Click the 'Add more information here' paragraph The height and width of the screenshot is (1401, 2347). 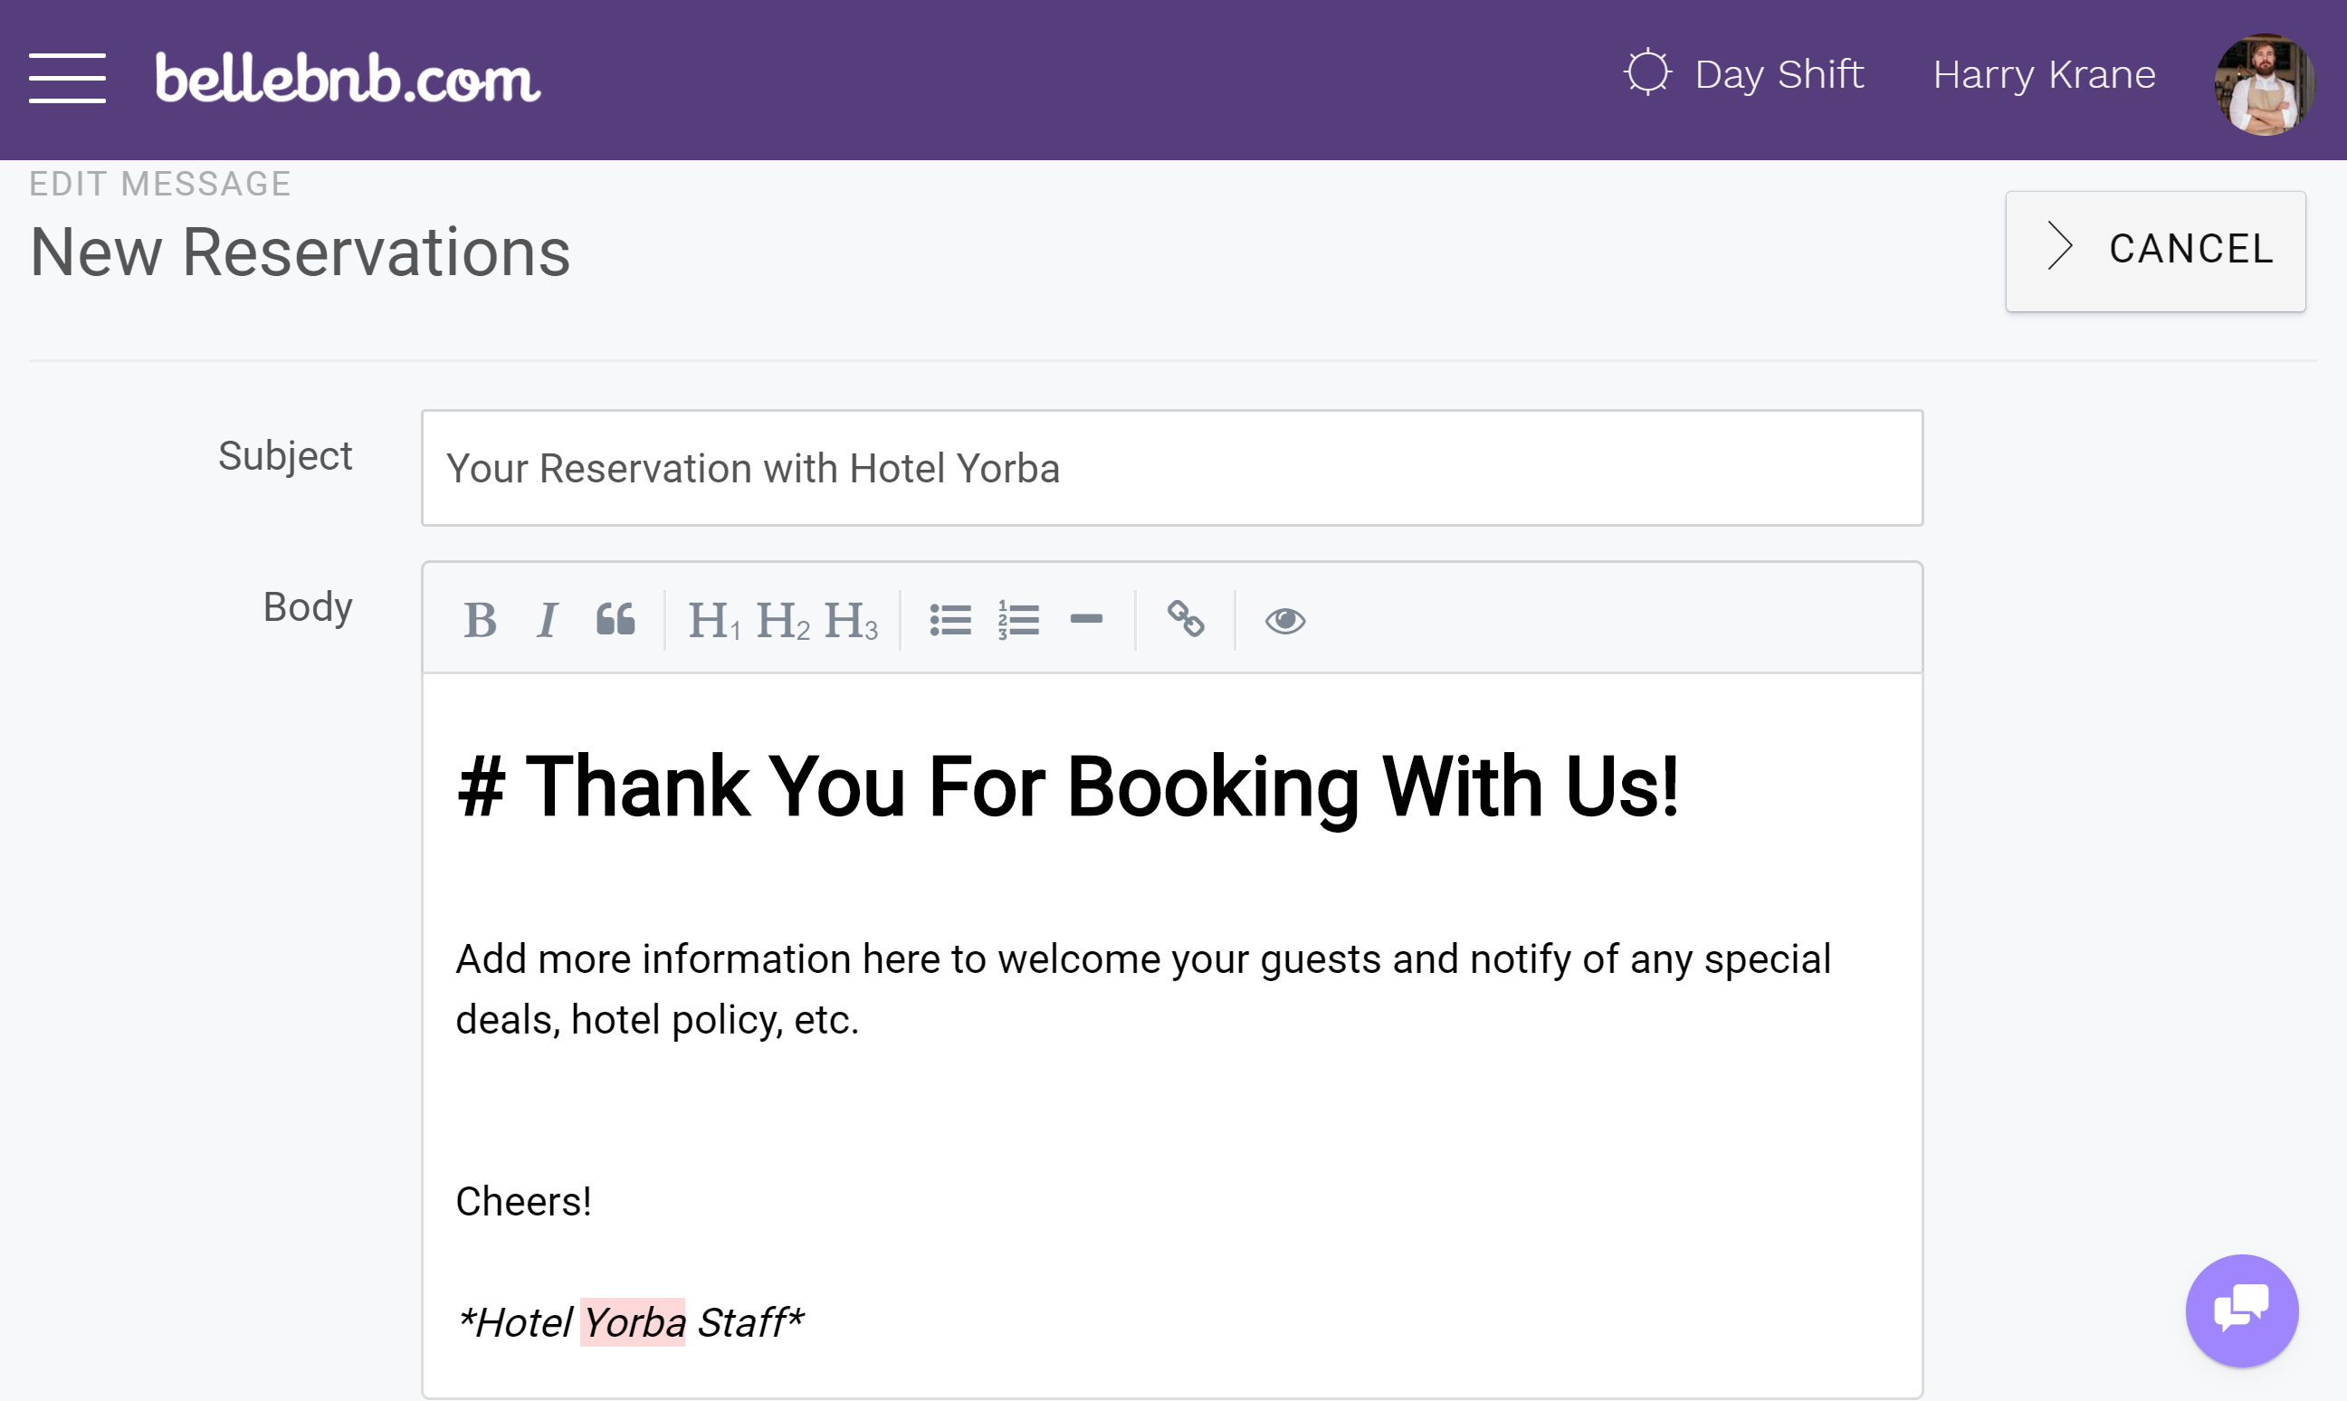click(1143, 988)
